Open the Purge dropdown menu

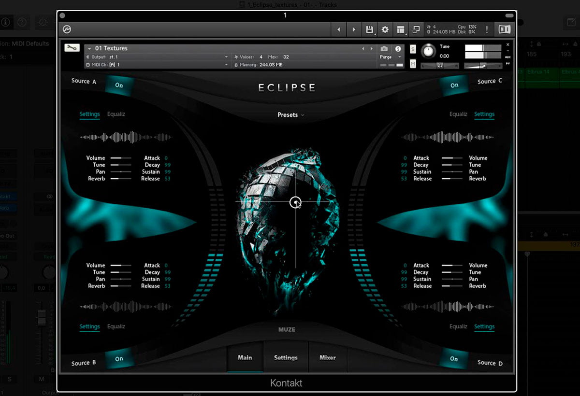[x=391, y=57]
